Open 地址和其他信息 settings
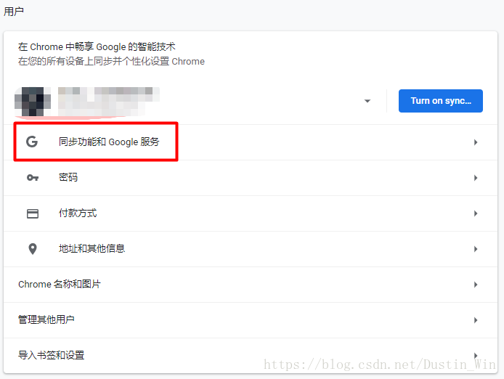Image resolution: width=504 pixels, height=379 pixels. (251, 249)
